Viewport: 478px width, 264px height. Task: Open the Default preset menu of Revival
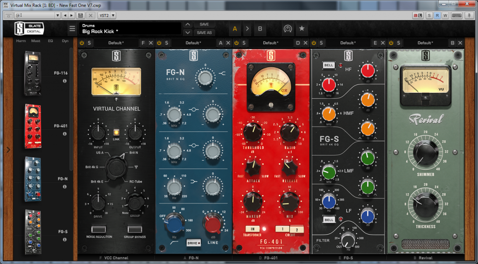pos(425,43)
